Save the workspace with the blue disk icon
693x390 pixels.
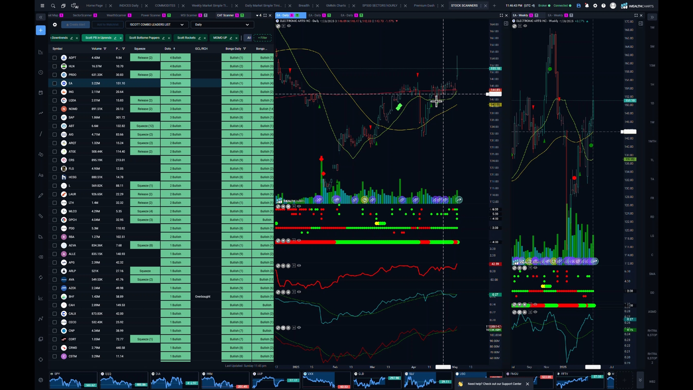pos(579,6)
